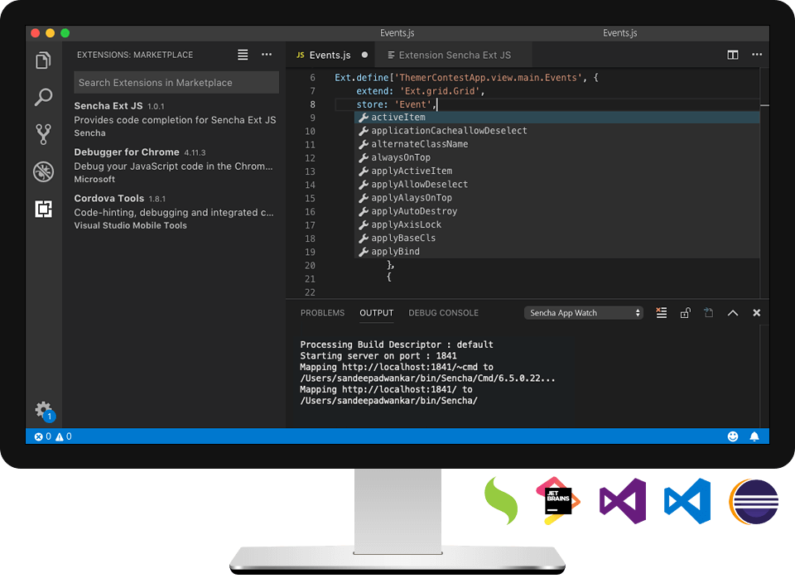Select applyAutoDestroy suggestion
The image size is (795, 583).
pos(556,211)
